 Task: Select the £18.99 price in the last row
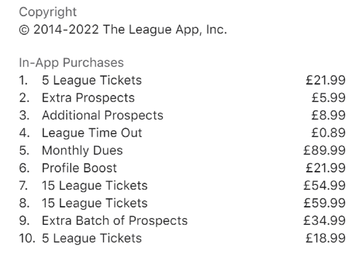click(x=326, y=238)
